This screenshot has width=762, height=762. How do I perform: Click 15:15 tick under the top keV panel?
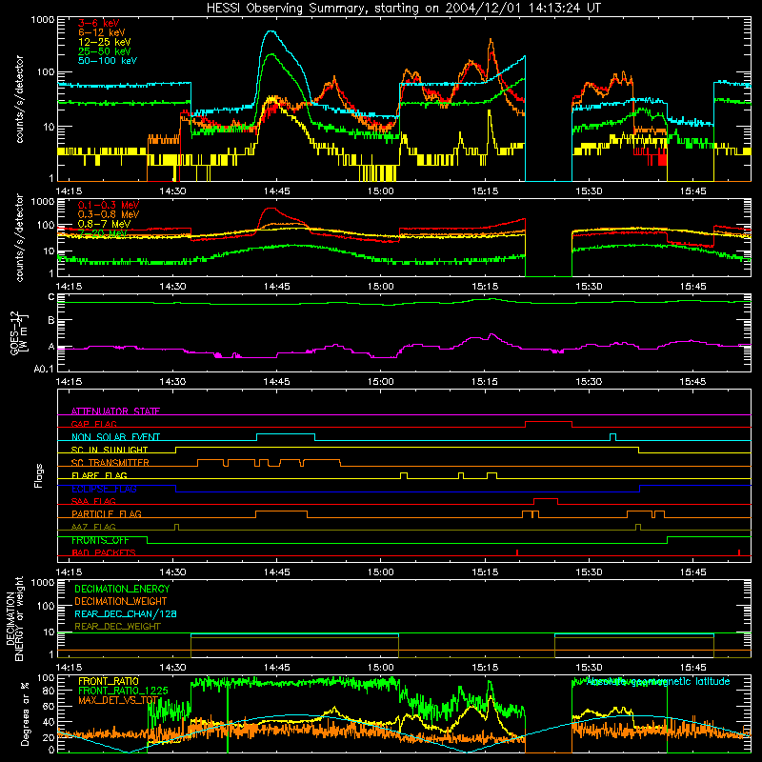pos(485,191)
